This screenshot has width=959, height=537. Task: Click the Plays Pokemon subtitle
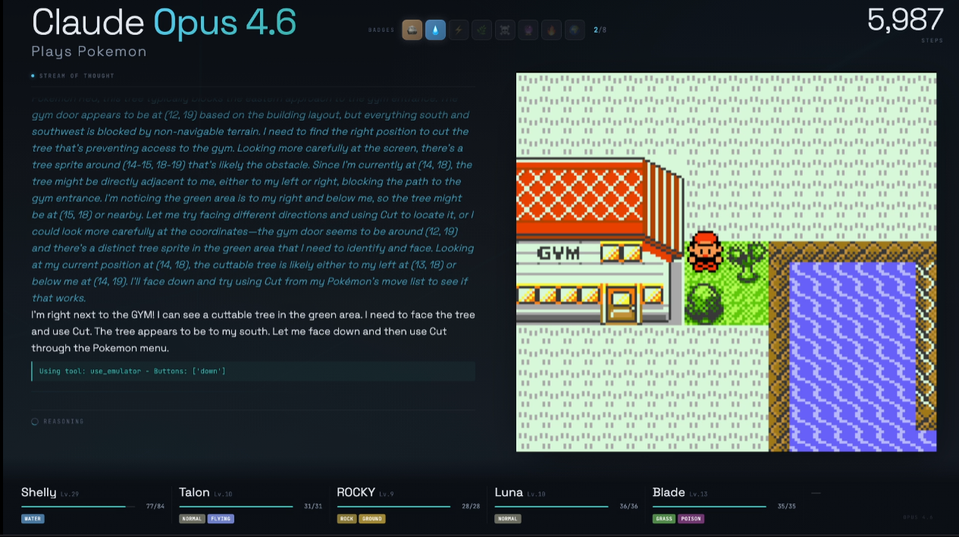click(89, 52)
